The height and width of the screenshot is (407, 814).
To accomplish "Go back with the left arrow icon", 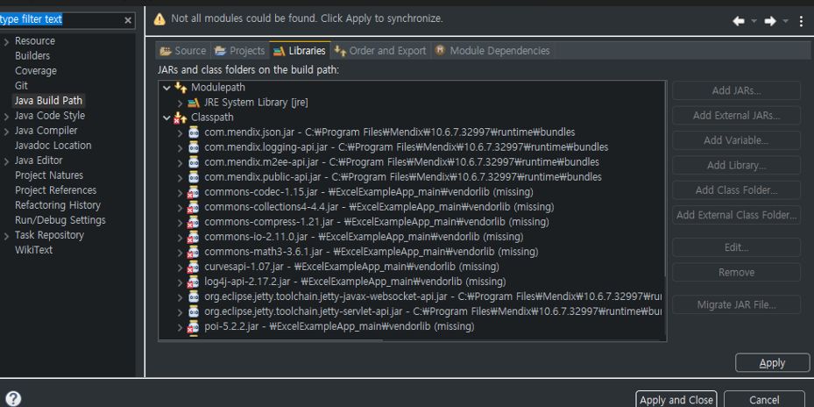I will click(x=738, y=21).
